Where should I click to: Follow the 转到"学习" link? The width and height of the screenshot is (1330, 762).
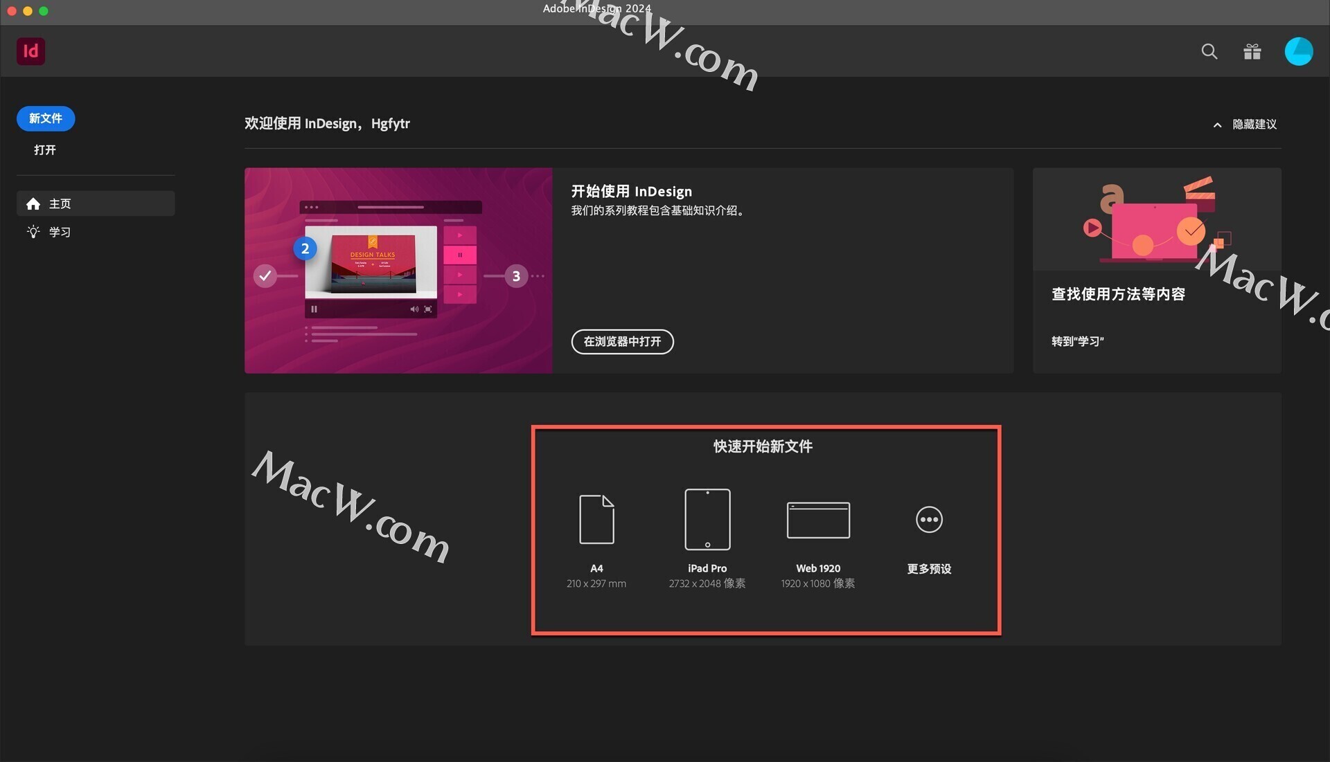(x=1077, y=341)
